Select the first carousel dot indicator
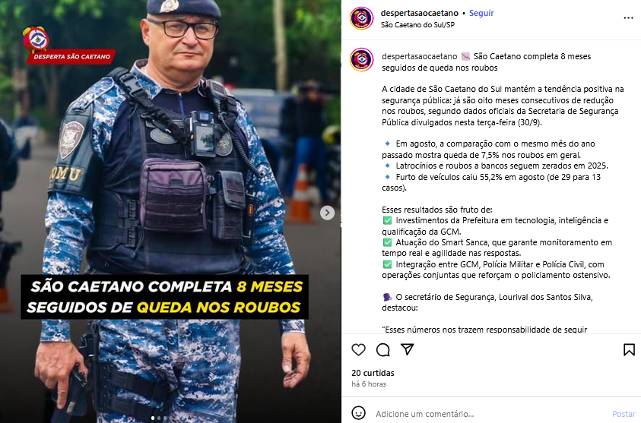 (x=153, y=418)
